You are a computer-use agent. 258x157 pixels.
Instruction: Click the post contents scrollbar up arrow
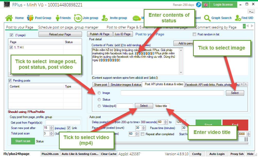pos(181,50)
